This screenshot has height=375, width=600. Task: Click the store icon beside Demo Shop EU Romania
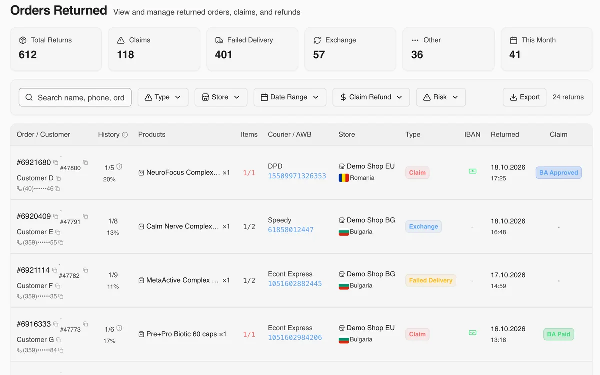[342, 167]
